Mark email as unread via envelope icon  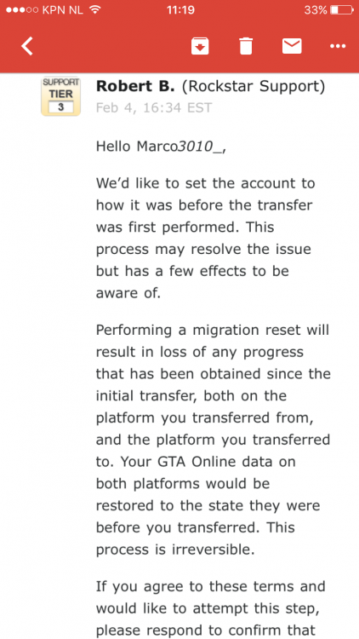click(292, 46)
